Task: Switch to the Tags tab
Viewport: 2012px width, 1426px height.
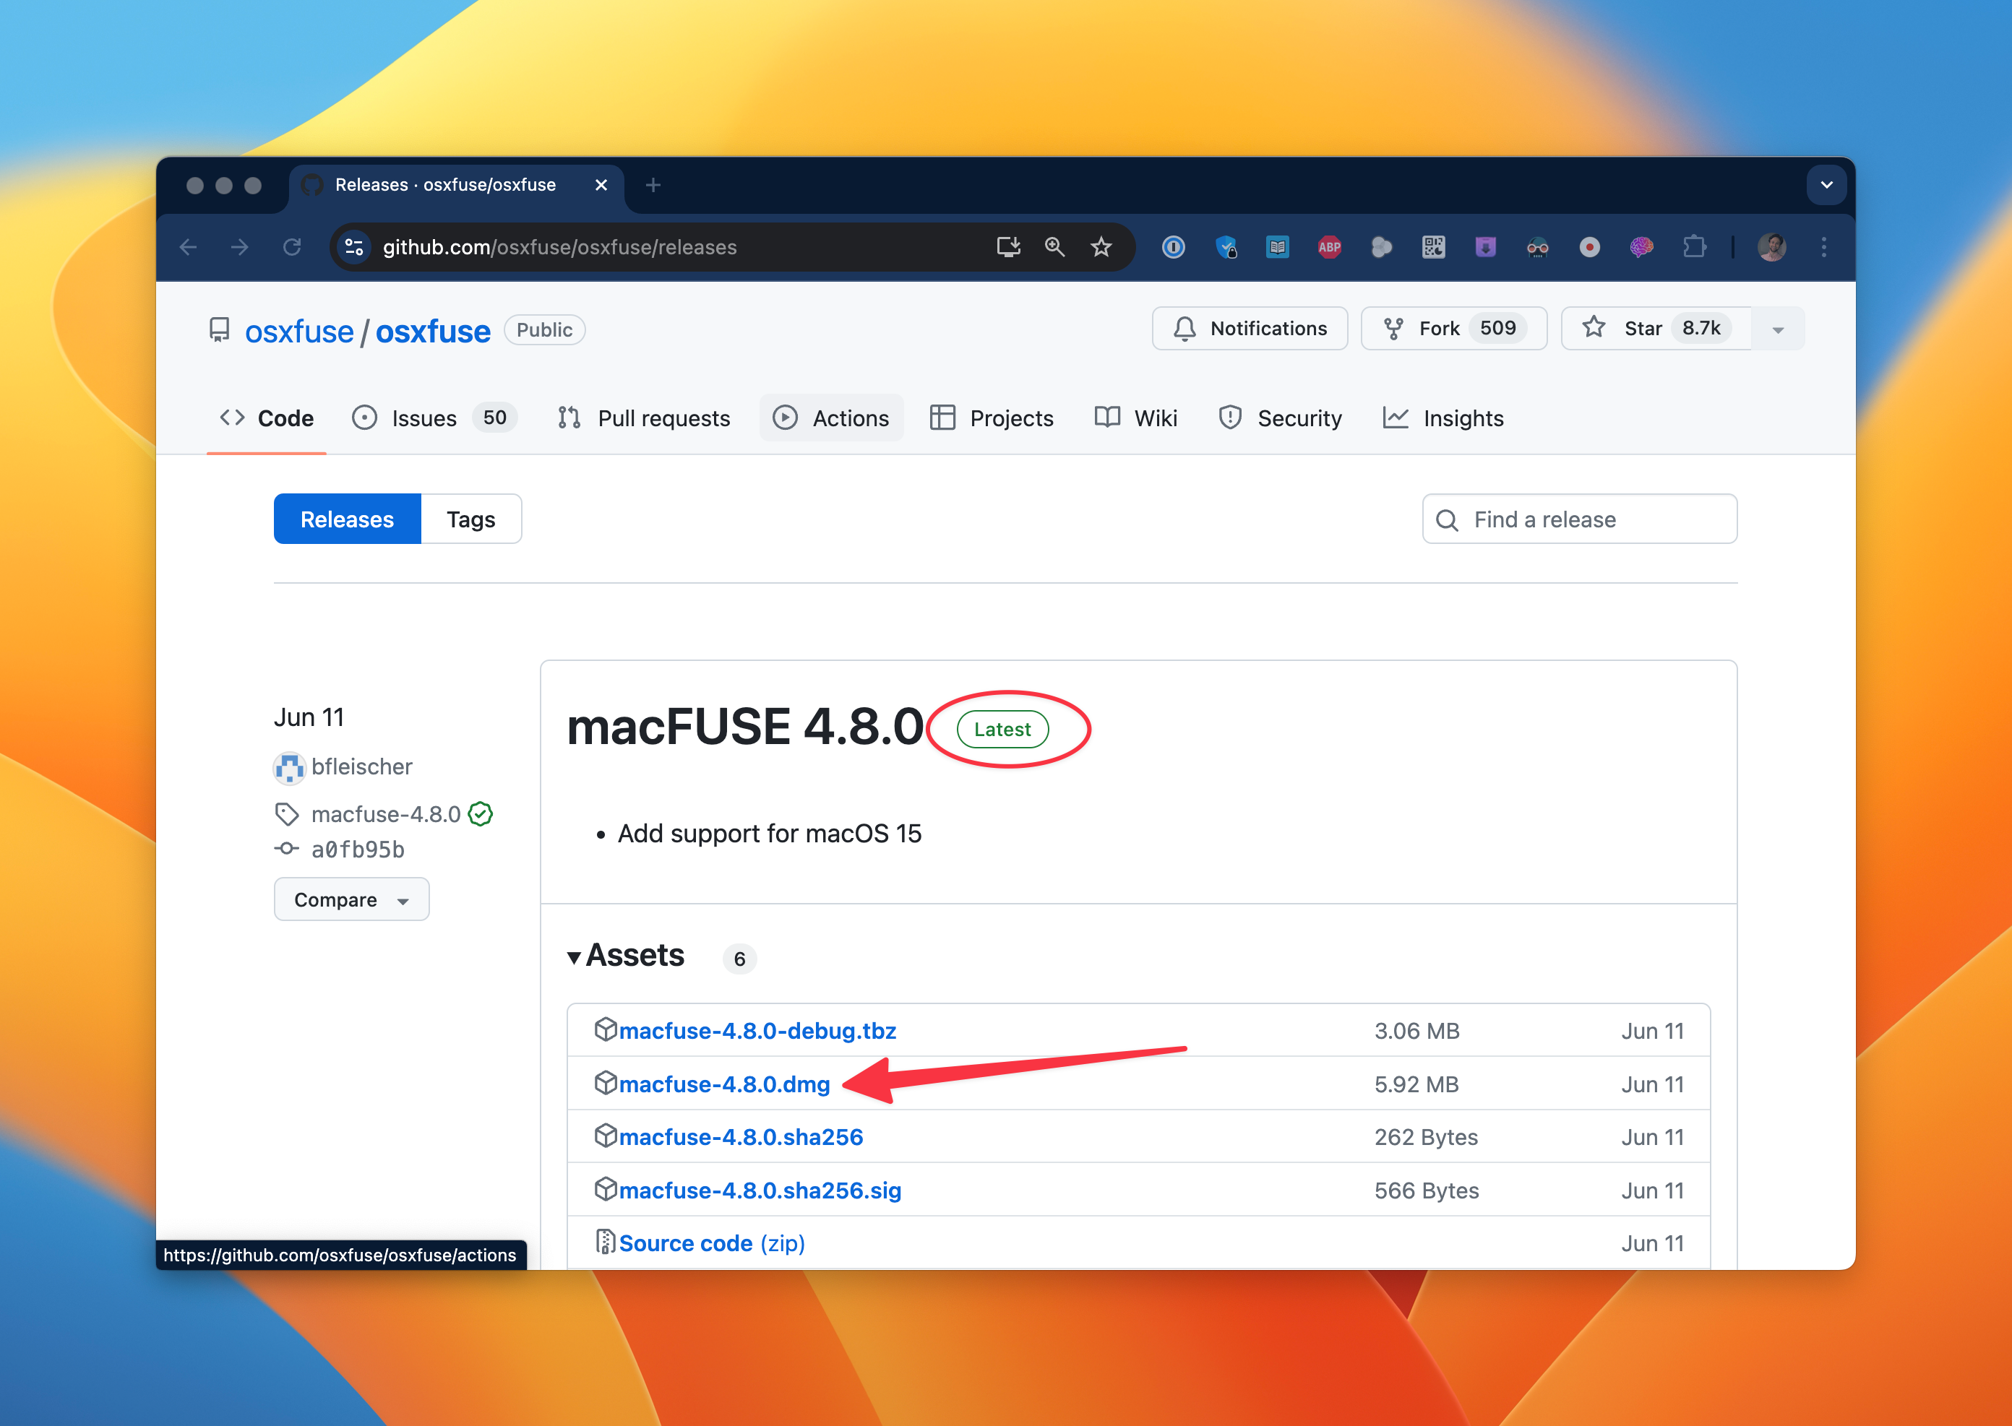Action: click(470, 519)
